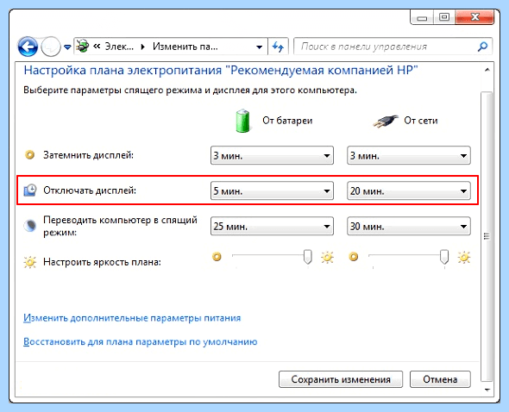Viewport: 509px width, 412px height.
Task: Click the vertical scrollbar thumb
Action: [487, 236]
